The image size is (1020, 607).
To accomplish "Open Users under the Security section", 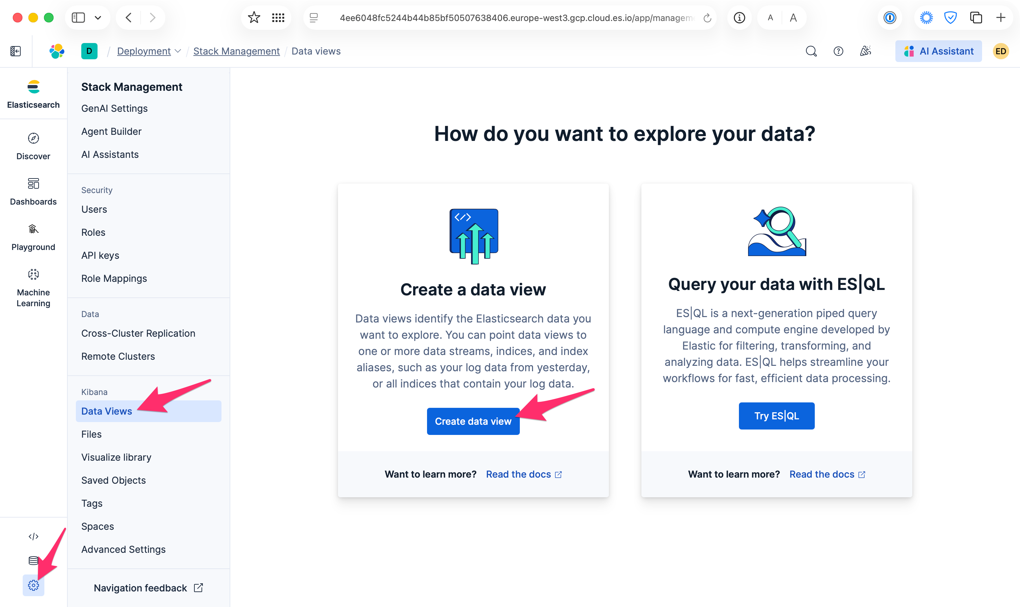I will (x=94, y=209).
